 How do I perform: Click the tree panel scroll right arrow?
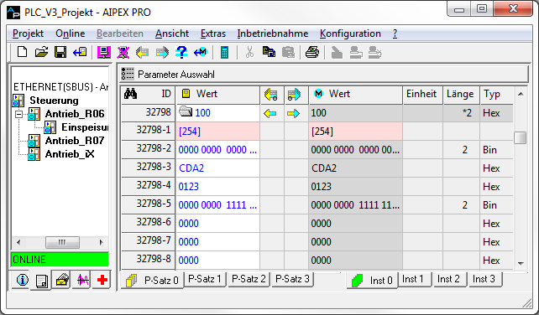[101, 242]
